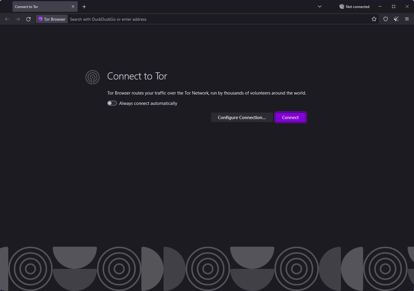Click the Tor onion logo beside heading
The height and width of the screenshot is (291, 414).
click(93, 77)
